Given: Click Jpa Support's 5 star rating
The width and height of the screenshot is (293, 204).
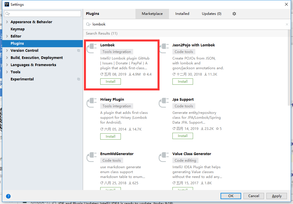Looking at the screenshot, I should [219, 128].
